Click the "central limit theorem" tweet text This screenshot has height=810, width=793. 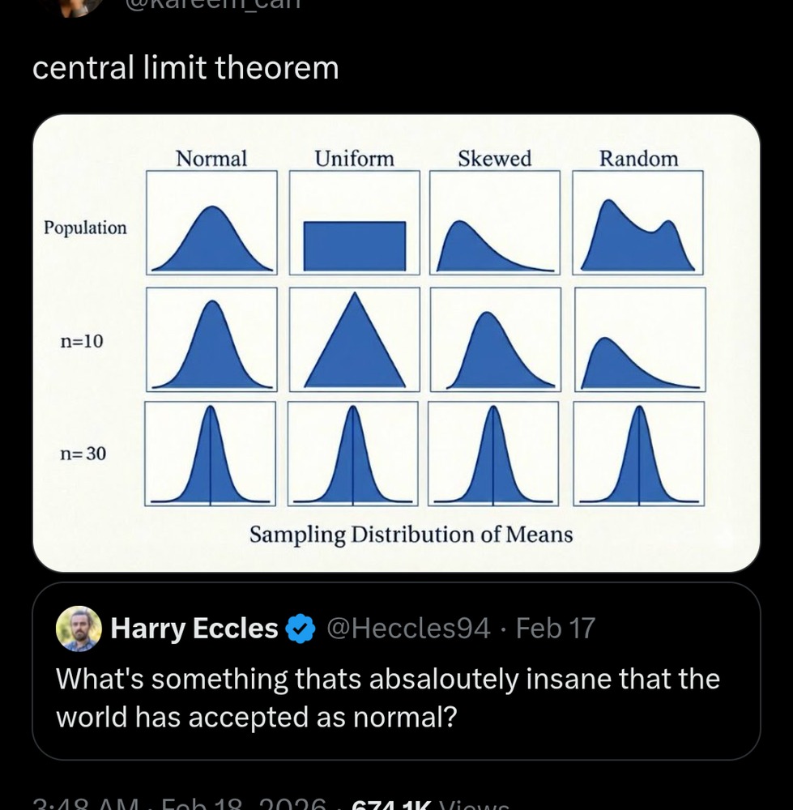click(x=185, y=68)
